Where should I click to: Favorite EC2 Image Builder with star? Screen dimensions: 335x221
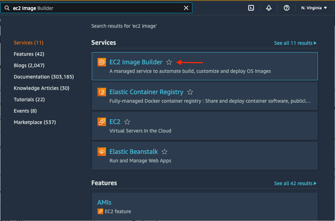pyautogui.click(x=169, y=62)
